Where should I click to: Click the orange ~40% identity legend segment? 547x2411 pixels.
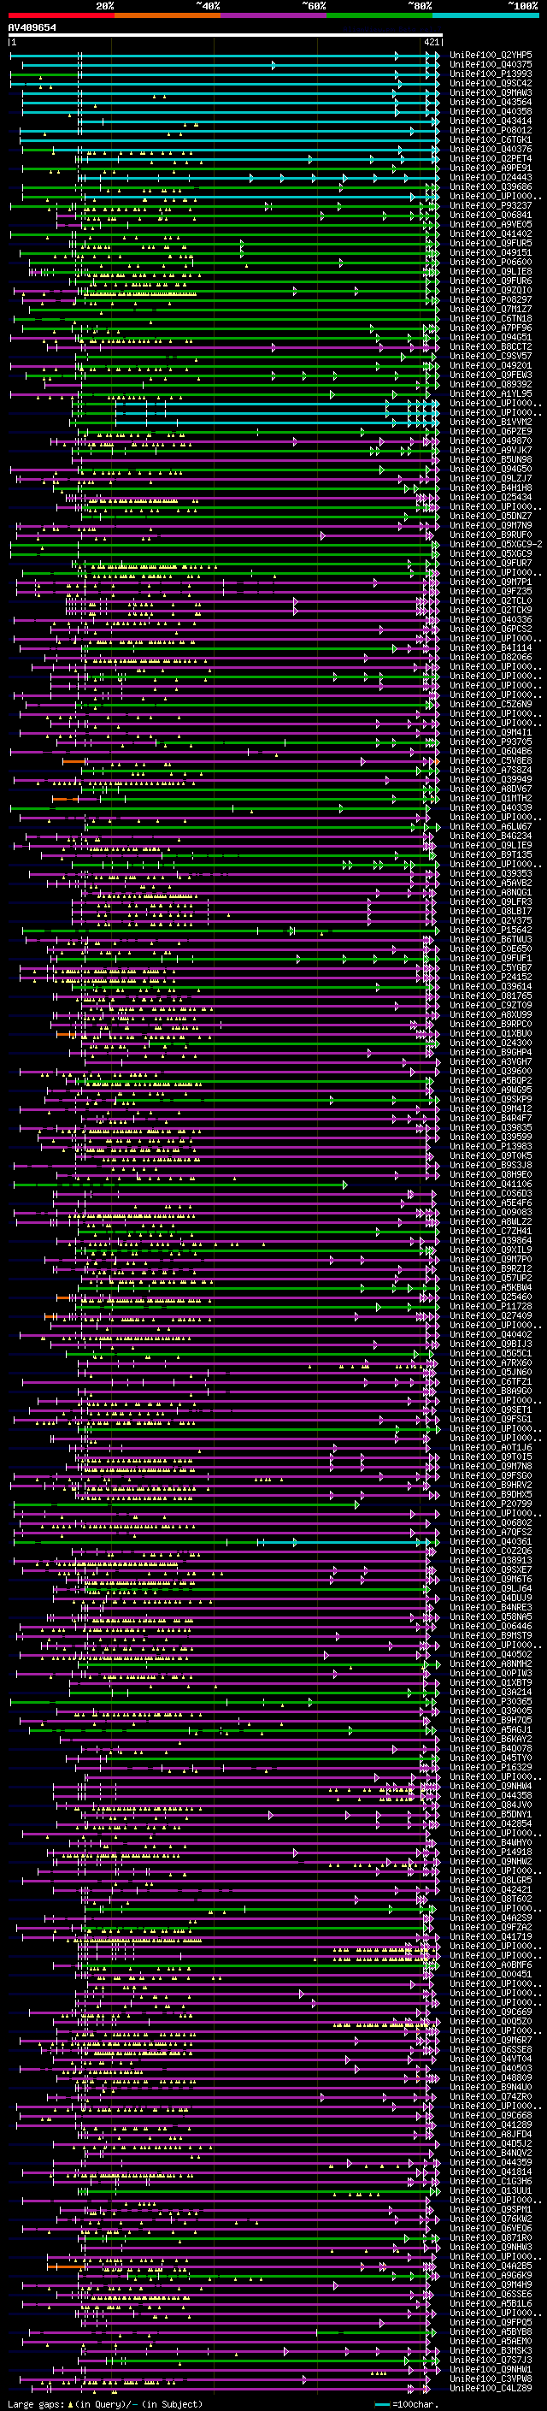tap(168, 15)
